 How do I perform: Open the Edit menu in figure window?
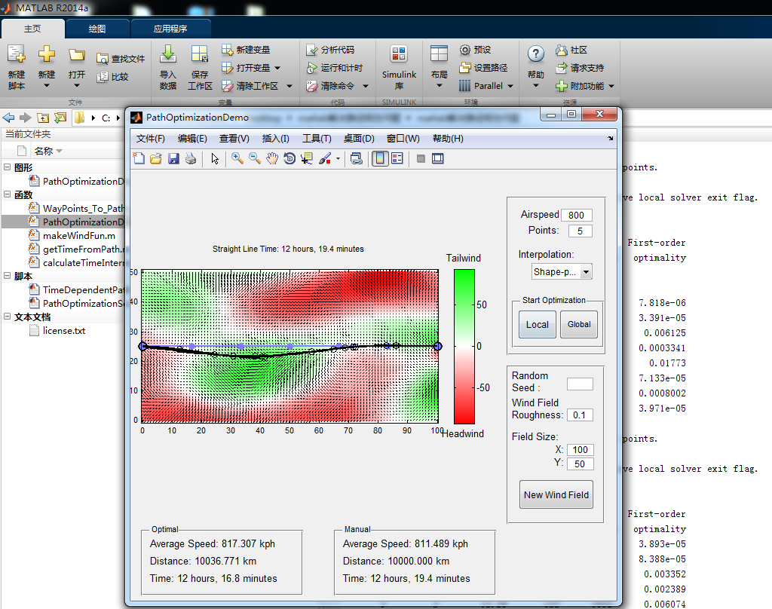192,139
